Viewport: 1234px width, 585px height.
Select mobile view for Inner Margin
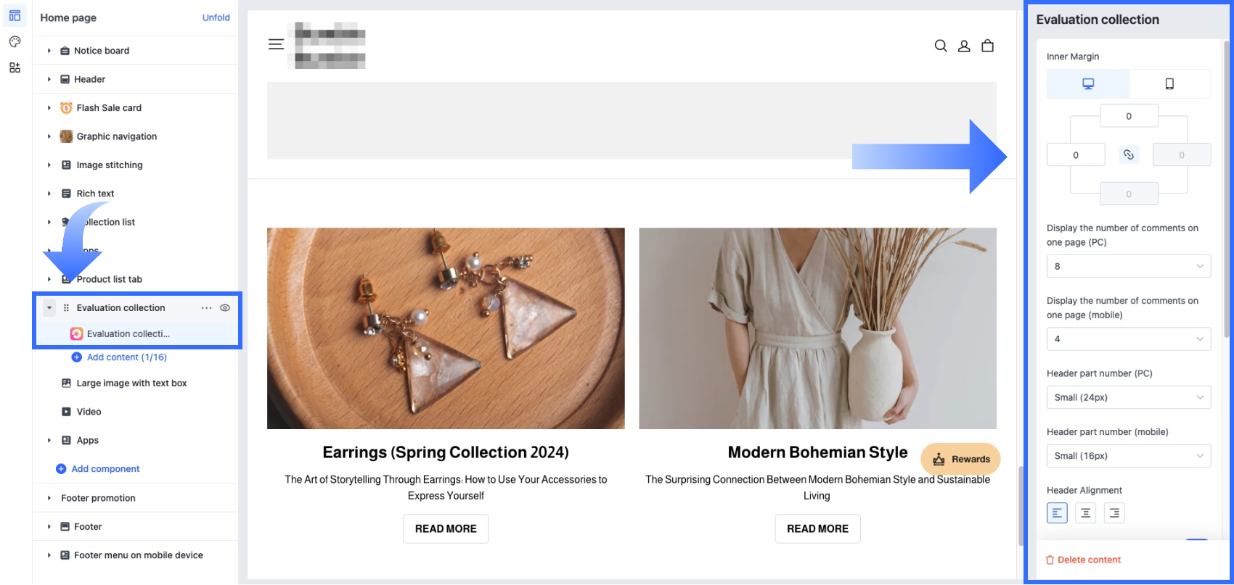[1169, 84]
